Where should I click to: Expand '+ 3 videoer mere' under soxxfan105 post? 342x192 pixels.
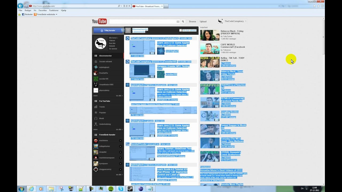pyautogui.click(x=137, y=79)
